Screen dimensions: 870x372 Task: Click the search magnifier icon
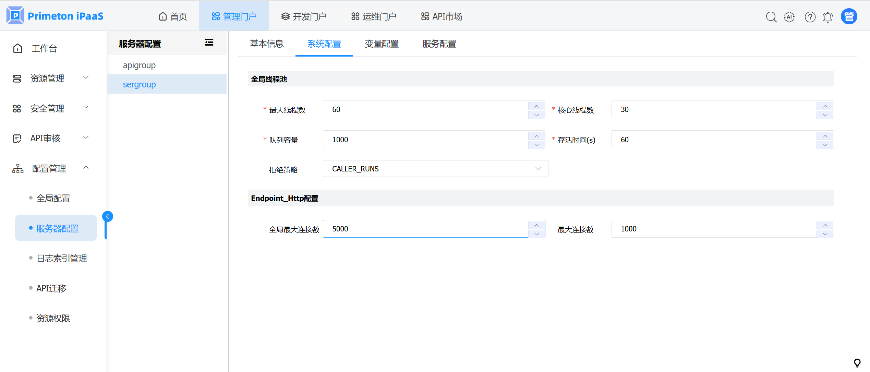pos(771,17)
